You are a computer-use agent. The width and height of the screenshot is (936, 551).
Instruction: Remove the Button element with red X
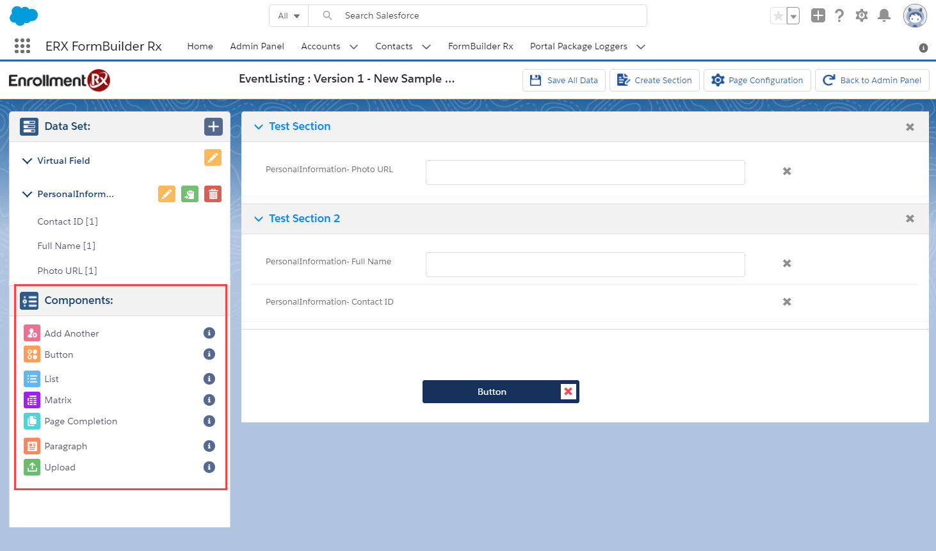568,392
